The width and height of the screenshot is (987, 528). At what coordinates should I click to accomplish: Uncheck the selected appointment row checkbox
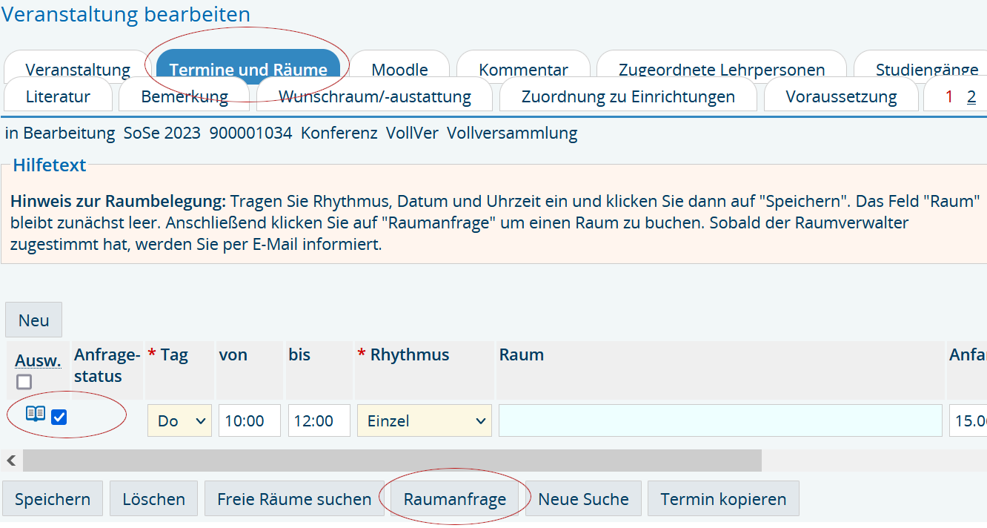[59, 417]
